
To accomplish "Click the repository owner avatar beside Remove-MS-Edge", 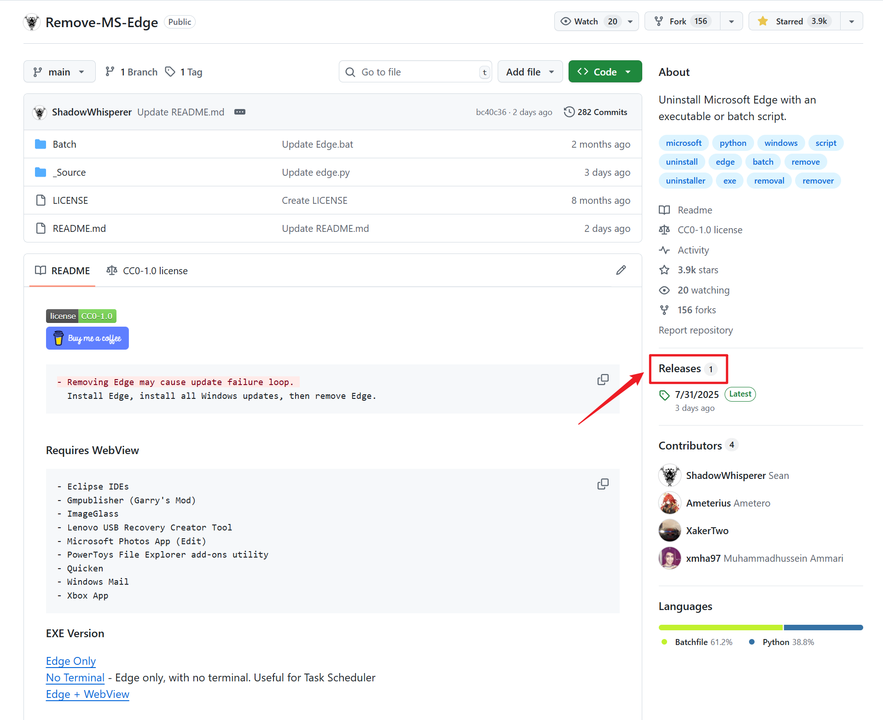I will pyautogui.click(x=32, y=22).
